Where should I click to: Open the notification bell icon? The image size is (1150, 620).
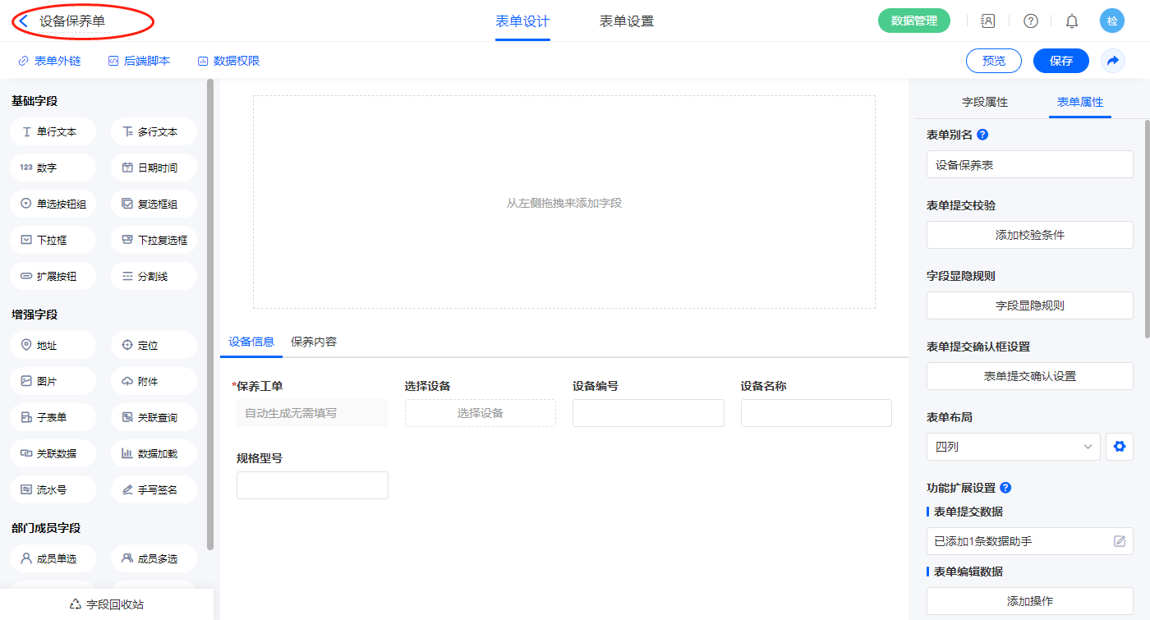point(1072,21)
